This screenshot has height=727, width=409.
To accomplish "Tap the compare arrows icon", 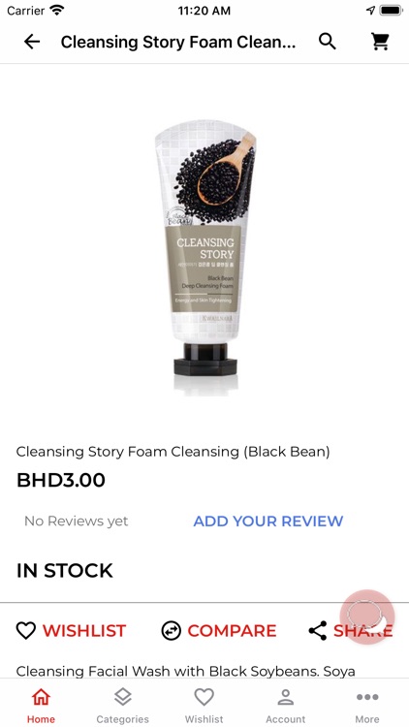I will point(172,631).
